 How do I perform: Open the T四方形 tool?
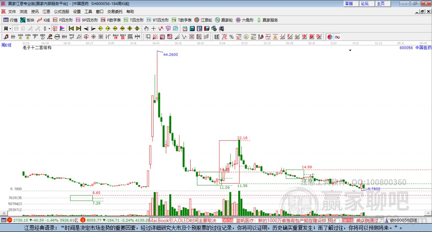click(x=134, y=20)
